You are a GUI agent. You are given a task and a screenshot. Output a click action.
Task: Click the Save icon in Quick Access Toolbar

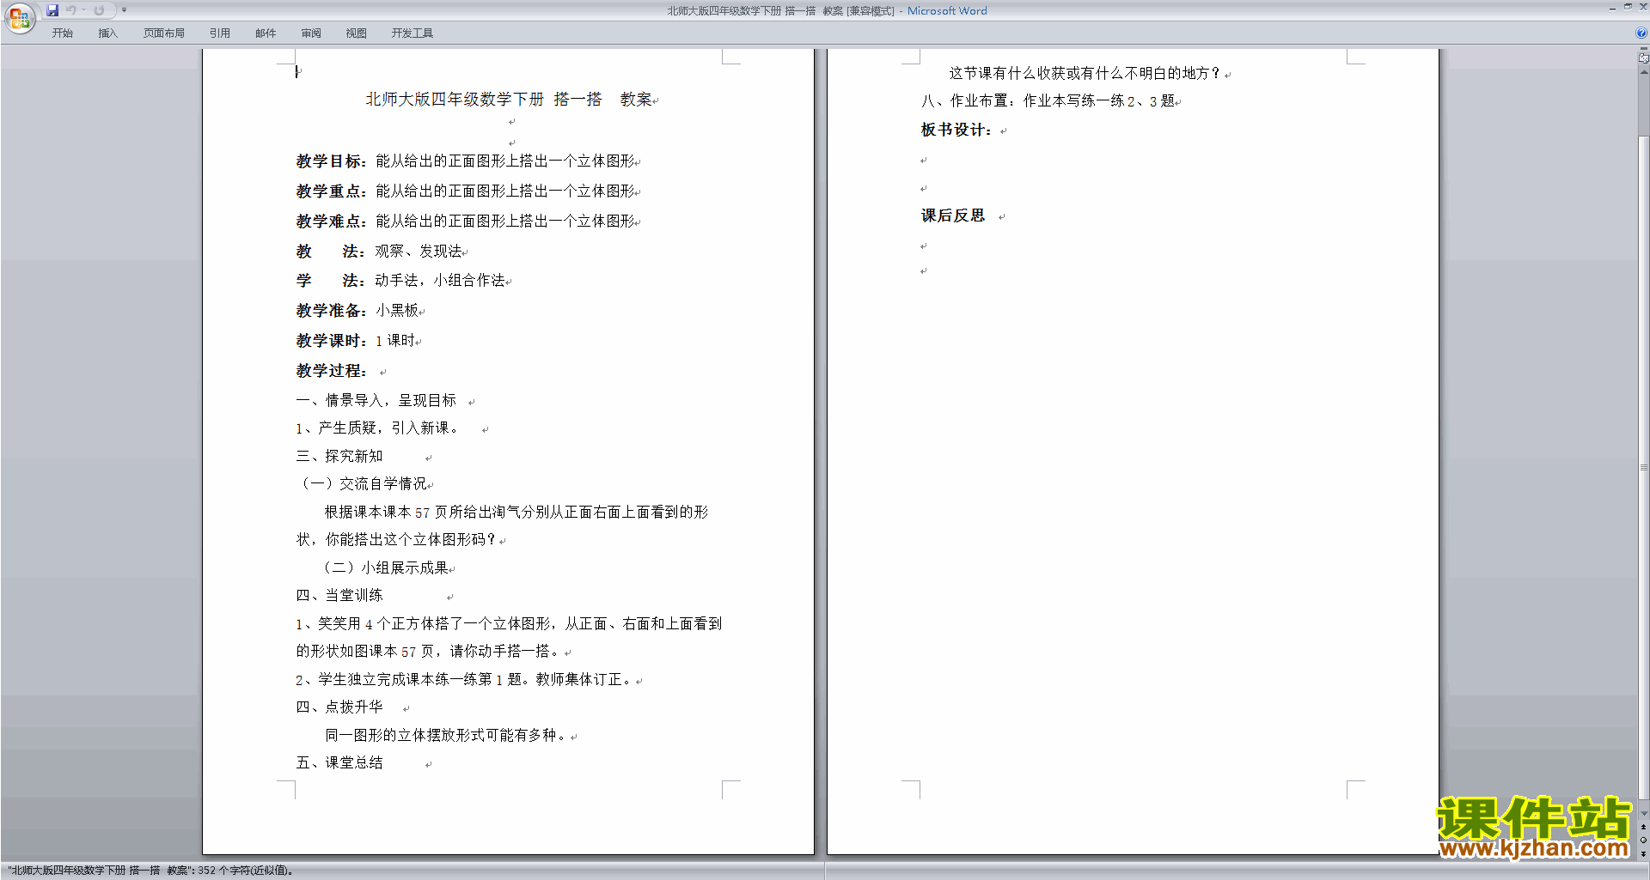click(52, 10)
